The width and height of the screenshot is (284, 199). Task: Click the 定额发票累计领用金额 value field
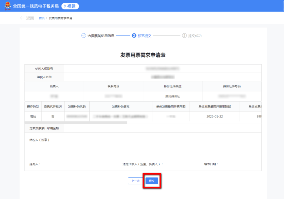[x=163, y=128]
